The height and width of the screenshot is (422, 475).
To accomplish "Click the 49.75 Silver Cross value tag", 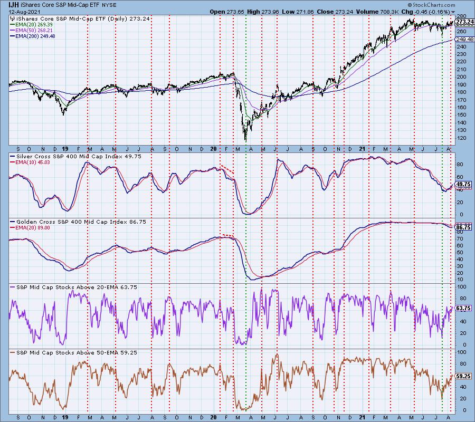I will 464,184.
